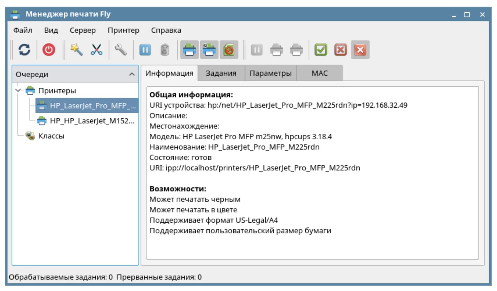Toggle the first blue printer toolbar button
This screenshot has width=497, height=291.
[x=189, y=50]
